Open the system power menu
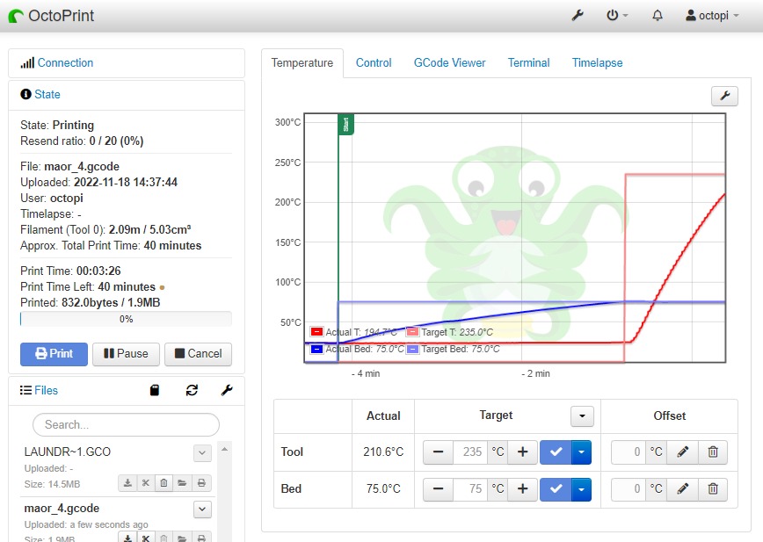Image resolution: width=763 pixels, height=542 pixels. [x=617, y=16]
